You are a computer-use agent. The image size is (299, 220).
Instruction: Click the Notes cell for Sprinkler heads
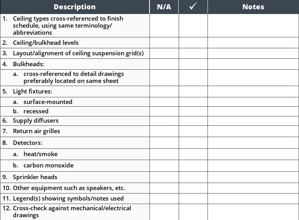(253, 177)
